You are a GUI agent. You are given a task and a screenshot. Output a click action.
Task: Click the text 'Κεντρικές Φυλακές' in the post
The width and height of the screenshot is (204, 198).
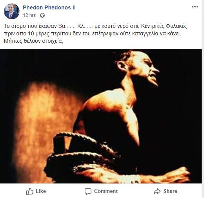click(164, 26)
